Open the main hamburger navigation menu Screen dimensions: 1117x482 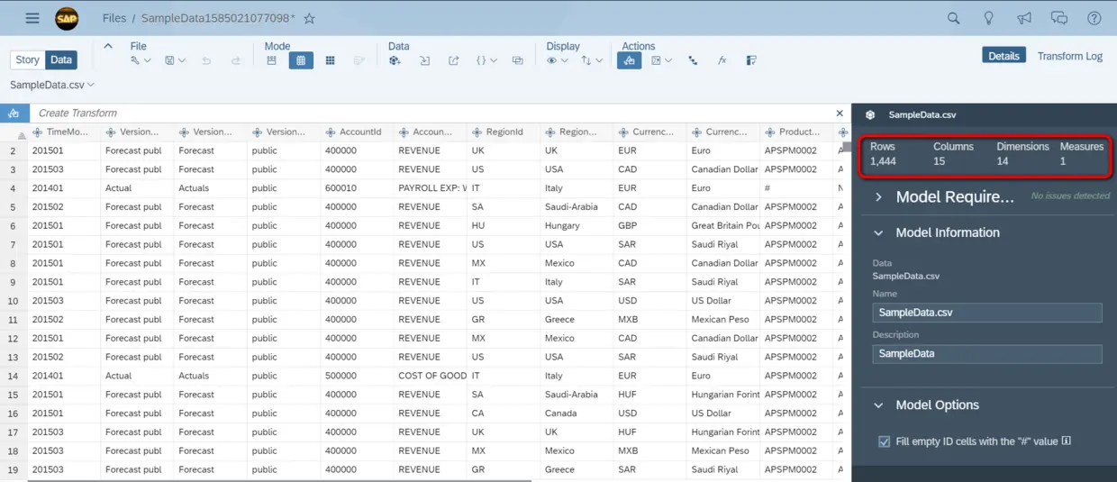(32, 18)
